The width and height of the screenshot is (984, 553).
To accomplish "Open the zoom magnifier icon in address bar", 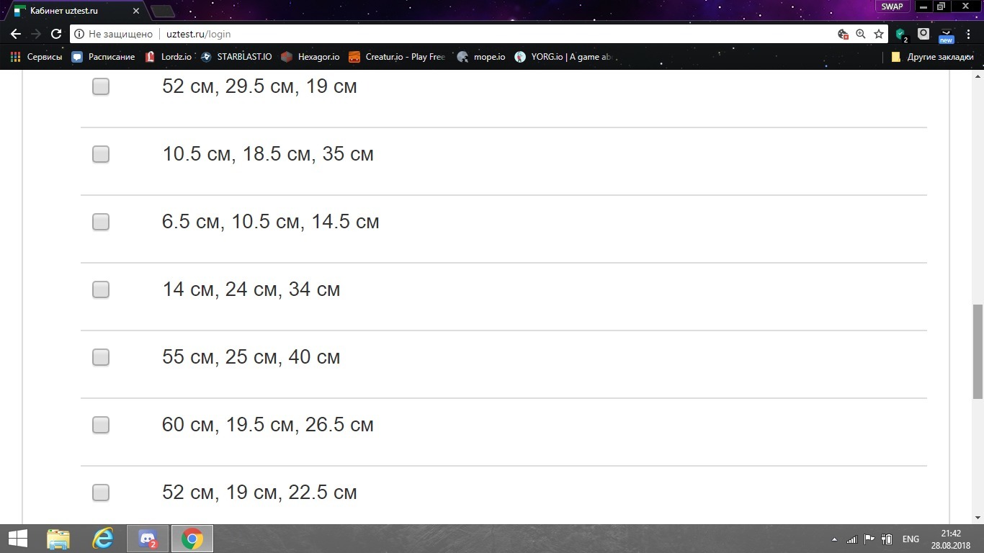I will [861, 34].
